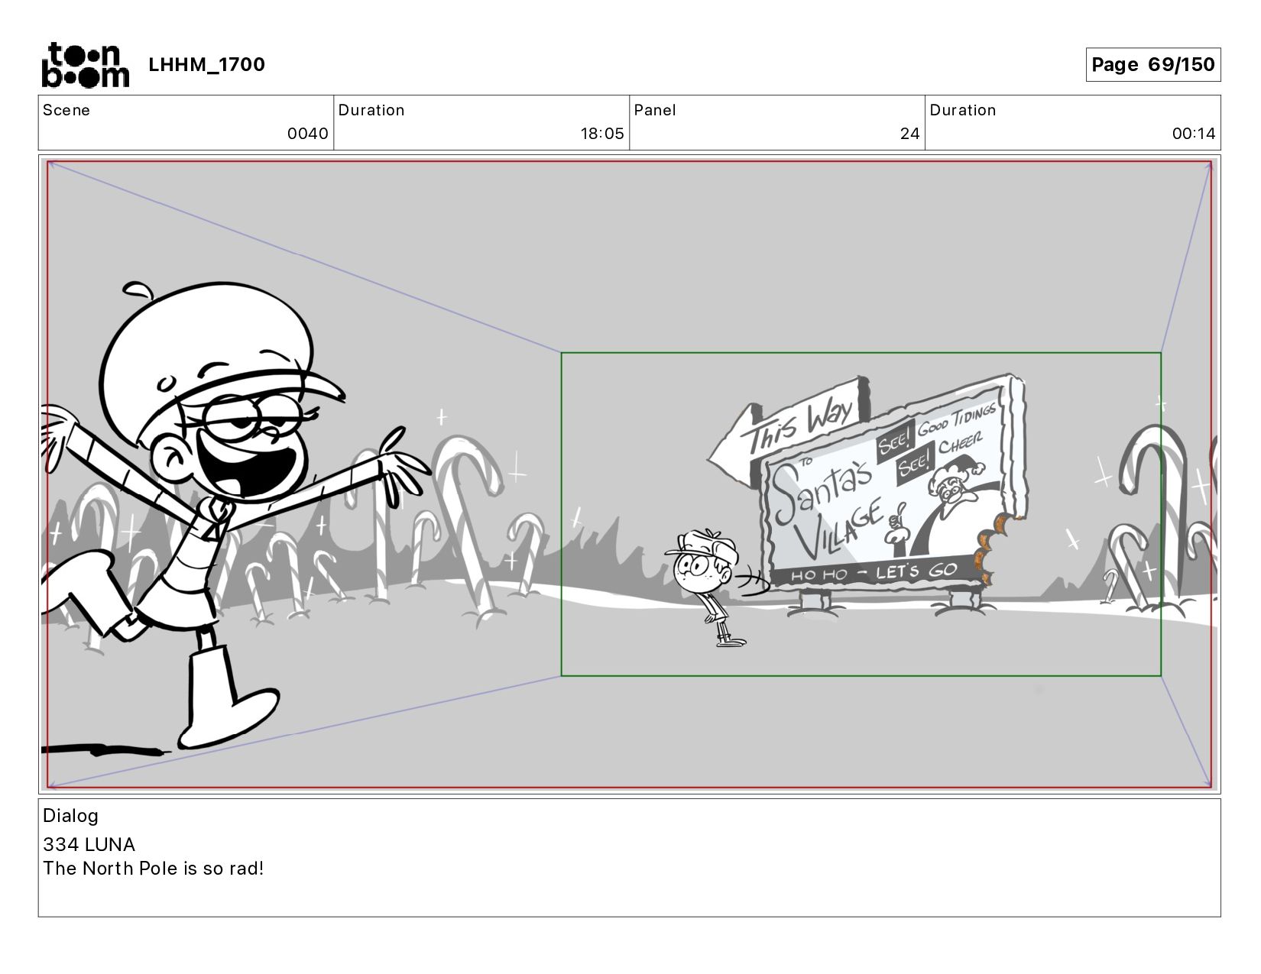1261x974 pixels.
Task: Click the panel number 24
Action: click(909, 134)
